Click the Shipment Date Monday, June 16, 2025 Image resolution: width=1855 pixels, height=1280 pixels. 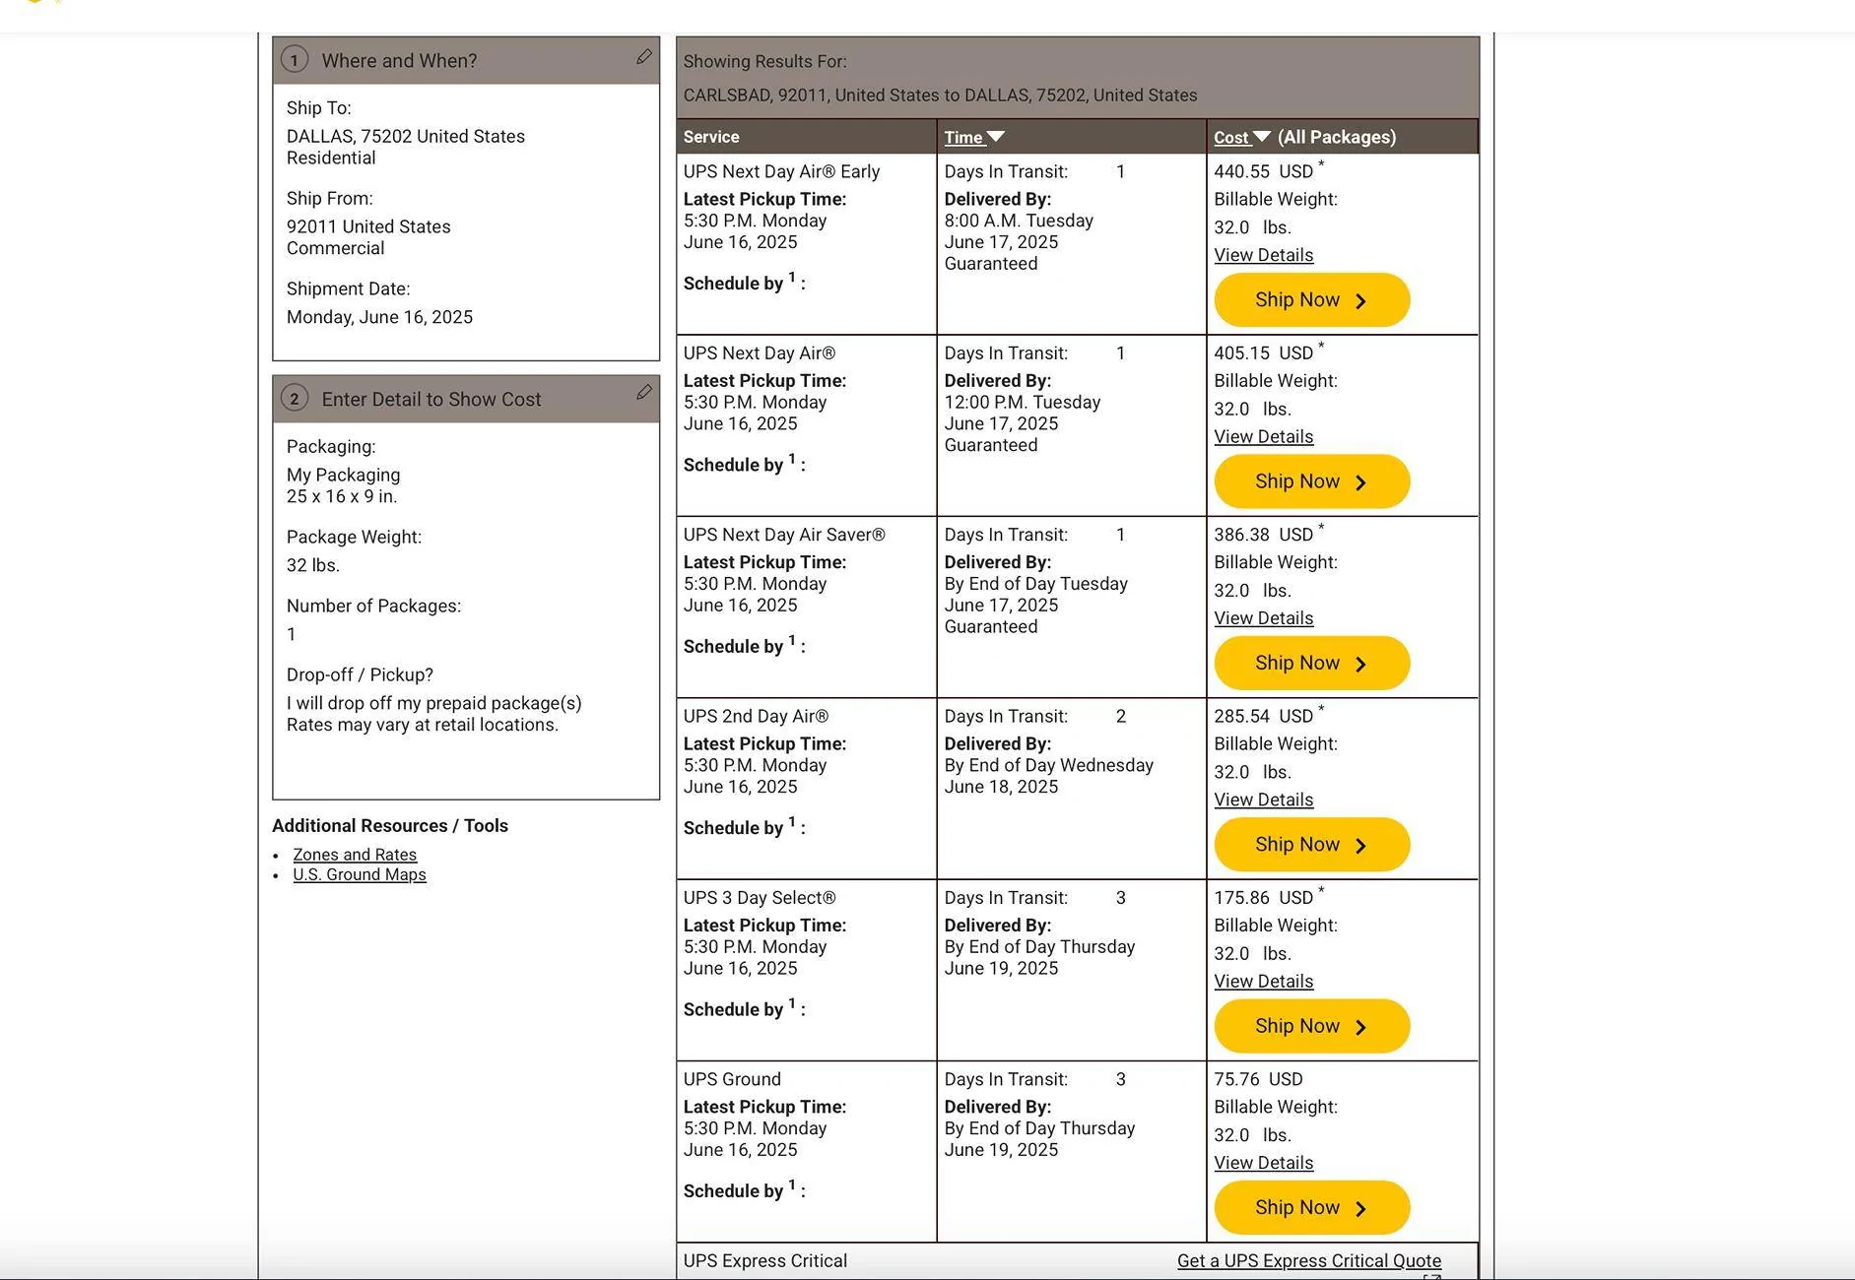click(x=379, y=317)
